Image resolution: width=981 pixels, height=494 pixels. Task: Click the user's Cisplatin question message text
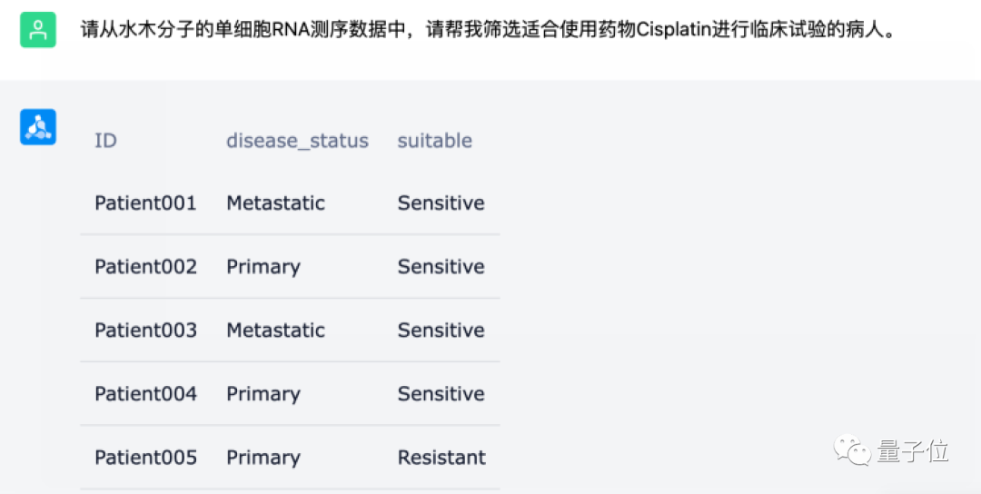[488, 29]
